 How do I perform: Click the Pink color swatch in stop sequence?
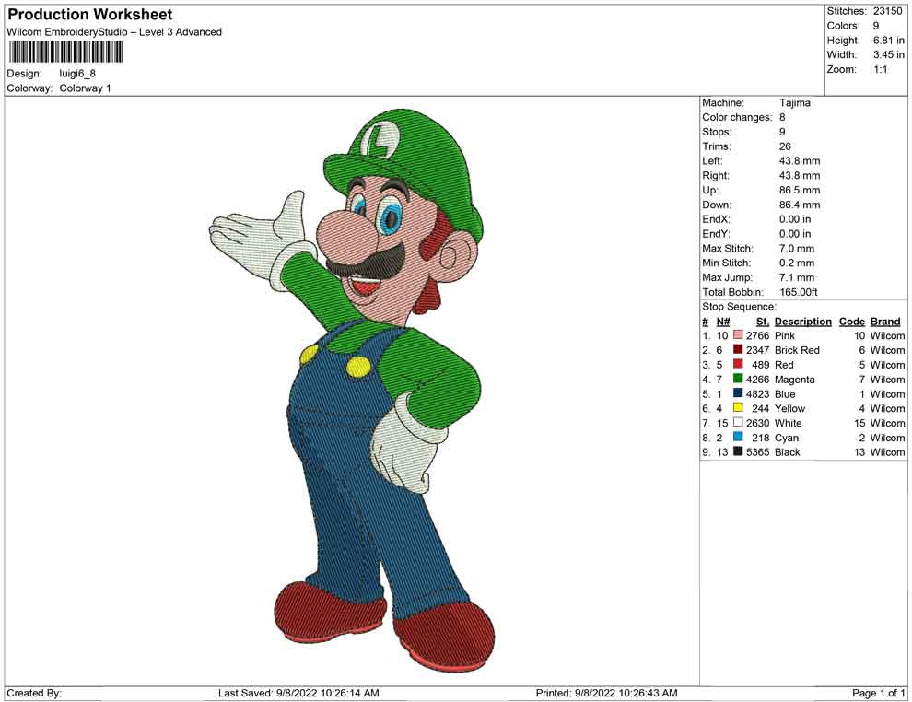tap(738, 335)
